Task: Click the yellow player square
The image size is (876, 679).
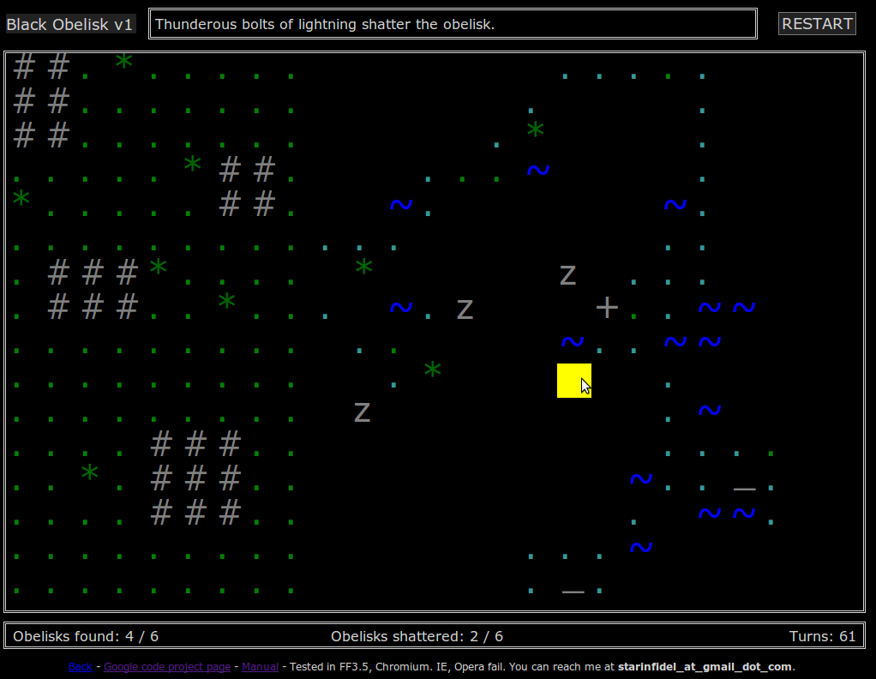Action: 573,381
